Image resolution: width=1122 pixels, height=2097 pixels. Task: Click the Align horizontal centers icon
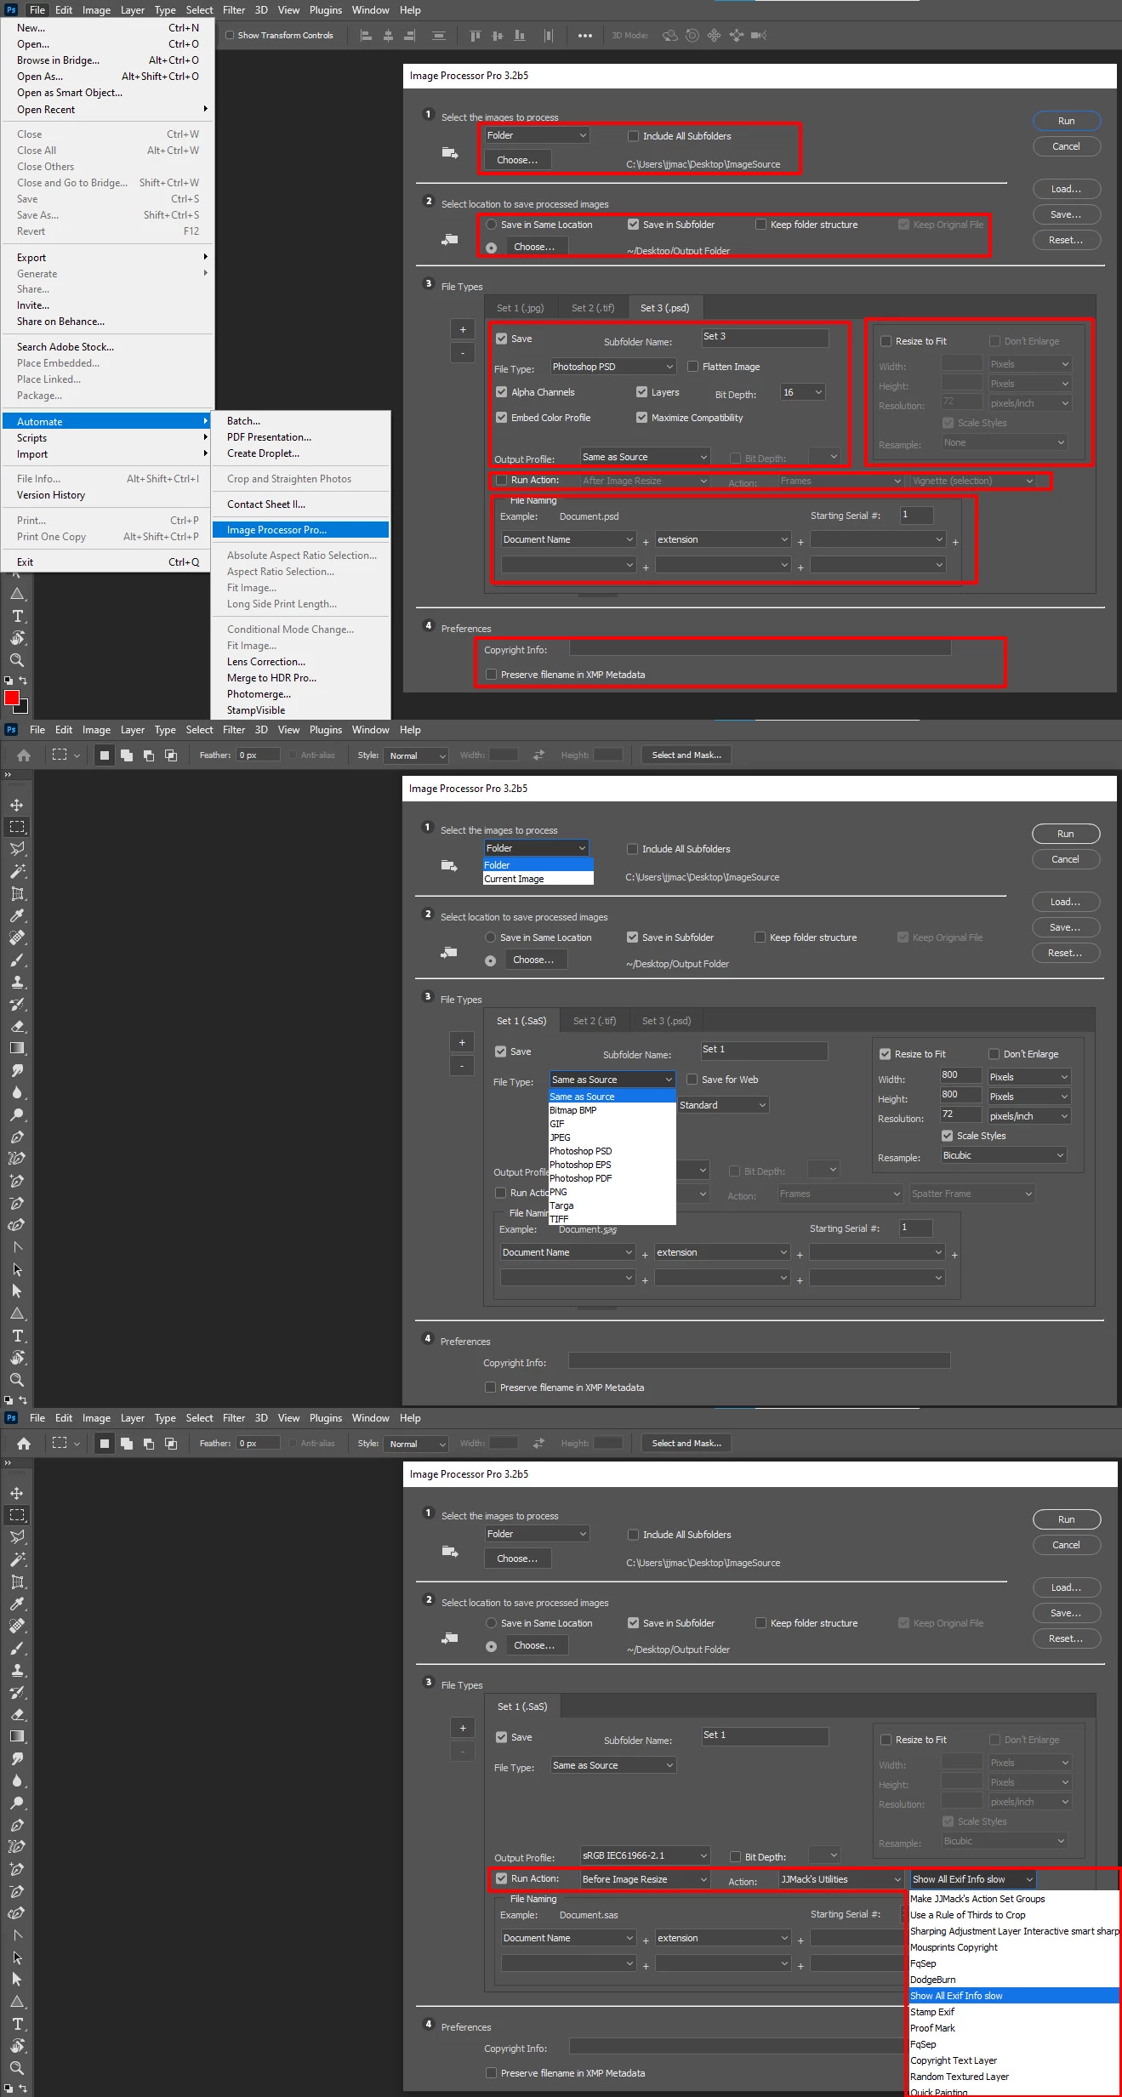tap(388, 36)
